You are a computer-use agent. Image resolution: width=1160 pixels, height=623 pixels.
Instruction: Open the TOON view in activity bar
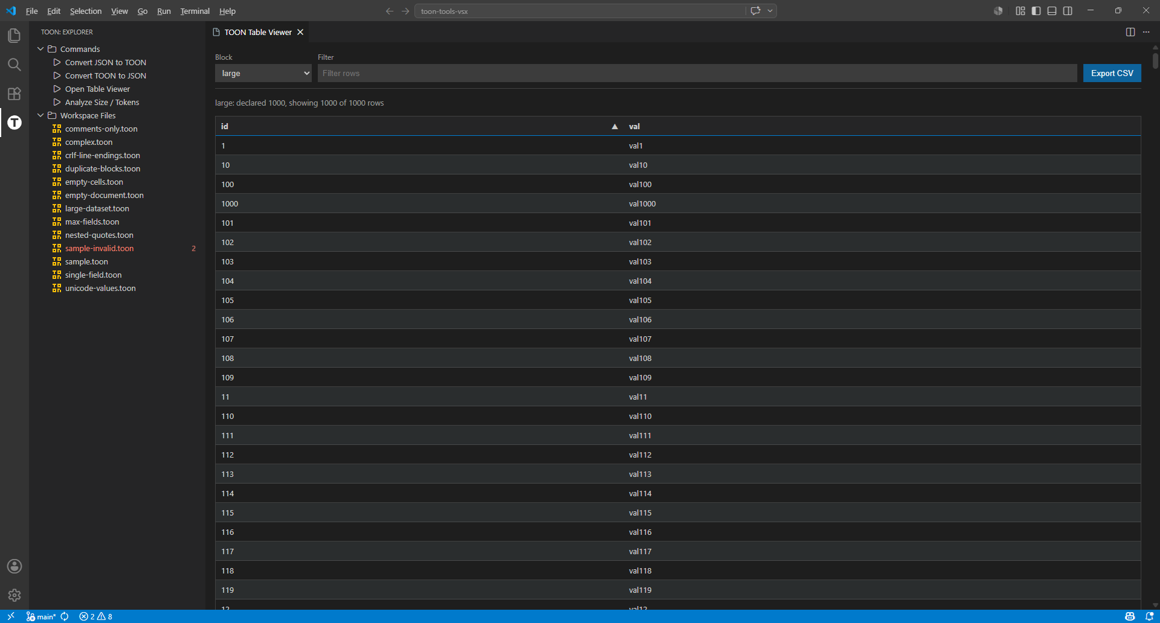click(x=14, y=123)
